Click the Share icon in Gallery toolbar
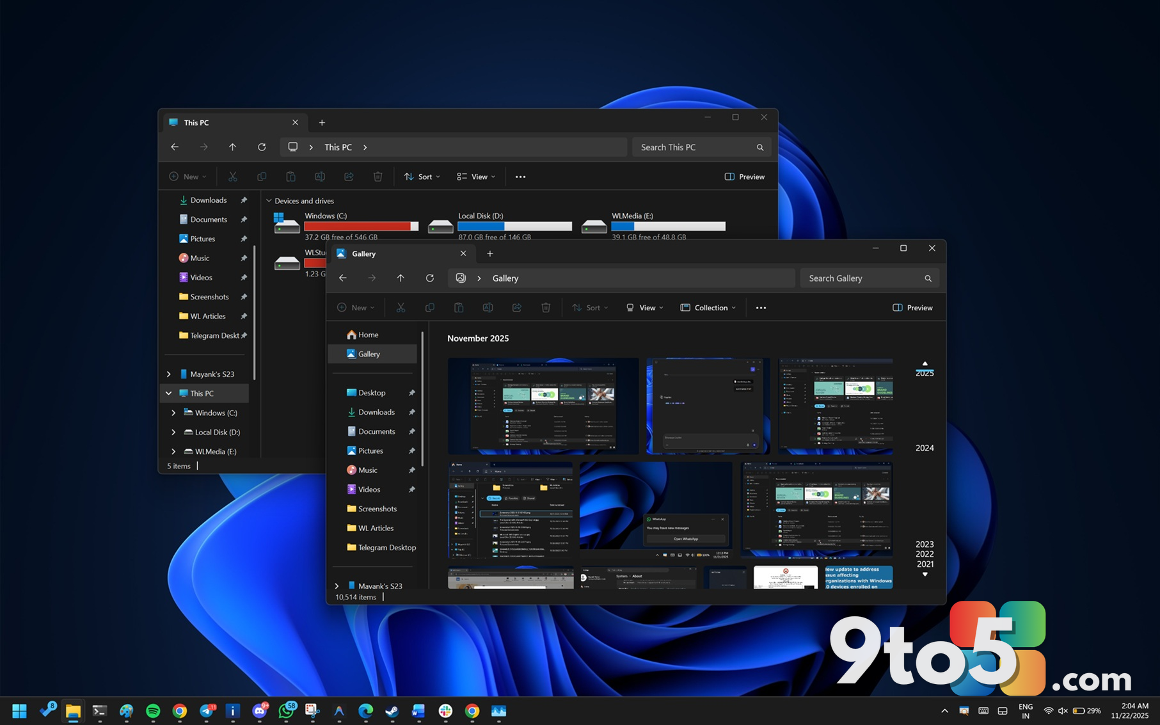 [x=517, y=308]
